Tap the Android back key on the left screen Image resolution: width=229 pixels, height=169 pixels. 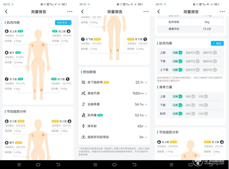coord(58,165)
